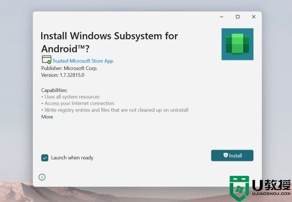Click the Uses all system resources line
The width and height of the screenshot is (292, 202).
[x=71, y=97]
